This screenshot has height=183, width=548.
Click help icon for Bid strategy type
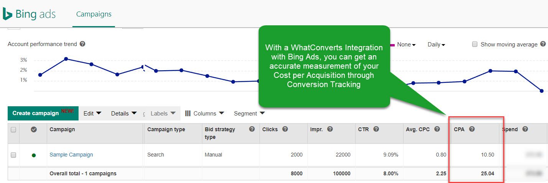(x=252, y=129)
